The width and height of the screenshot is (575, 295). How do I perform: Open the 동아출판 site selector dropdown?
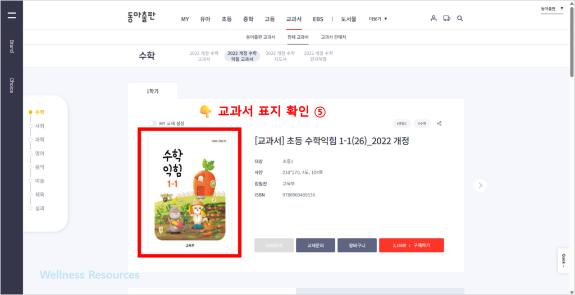click(552, 8)
